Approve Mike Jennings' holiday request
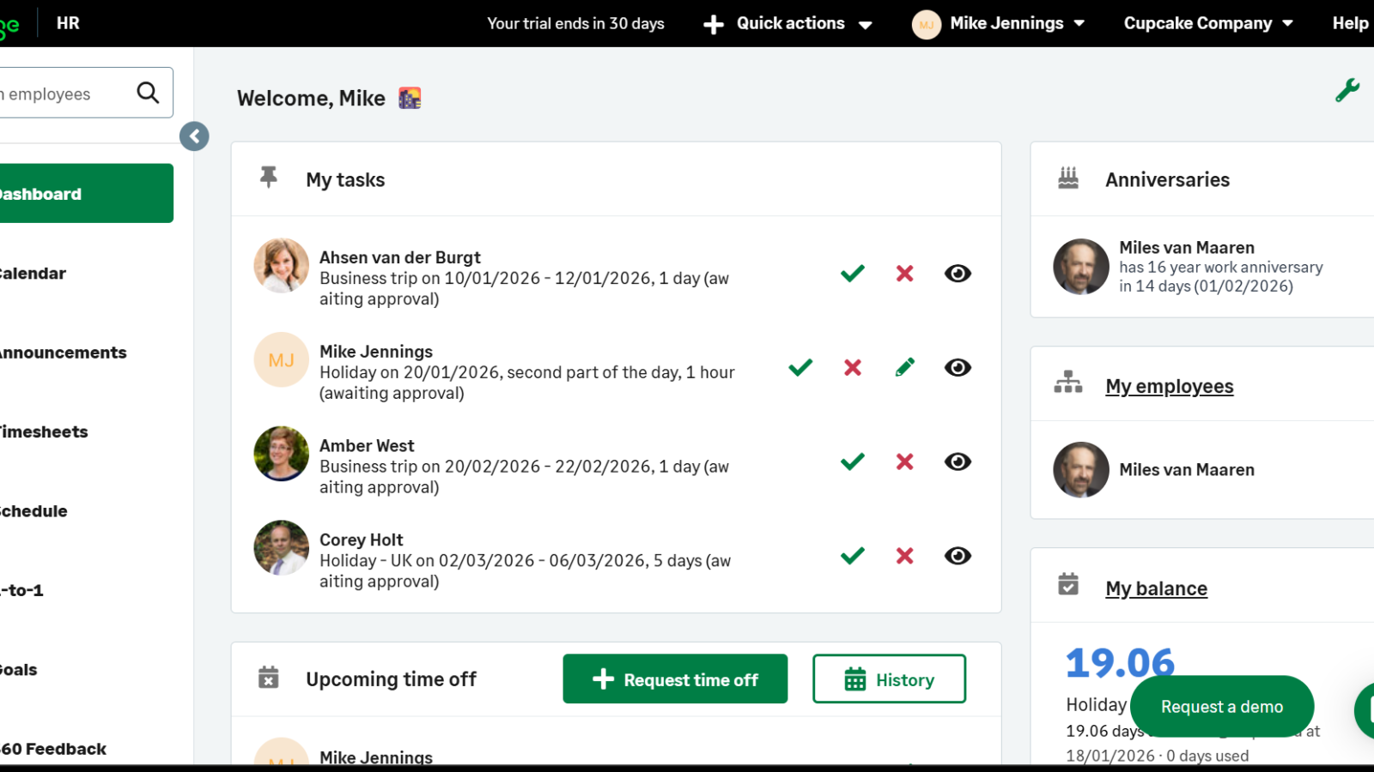 (x=800, y=368)
